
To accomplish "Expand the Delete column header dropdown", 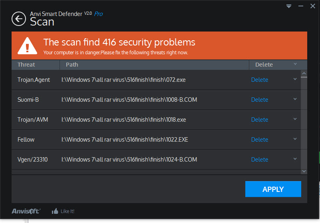I will pyautogui.click(x=295, y=64).
